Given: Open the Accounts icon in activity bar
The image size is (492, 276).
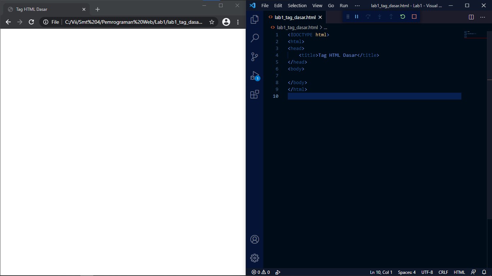Looking at the screenshot, I should tap(255, 239).
